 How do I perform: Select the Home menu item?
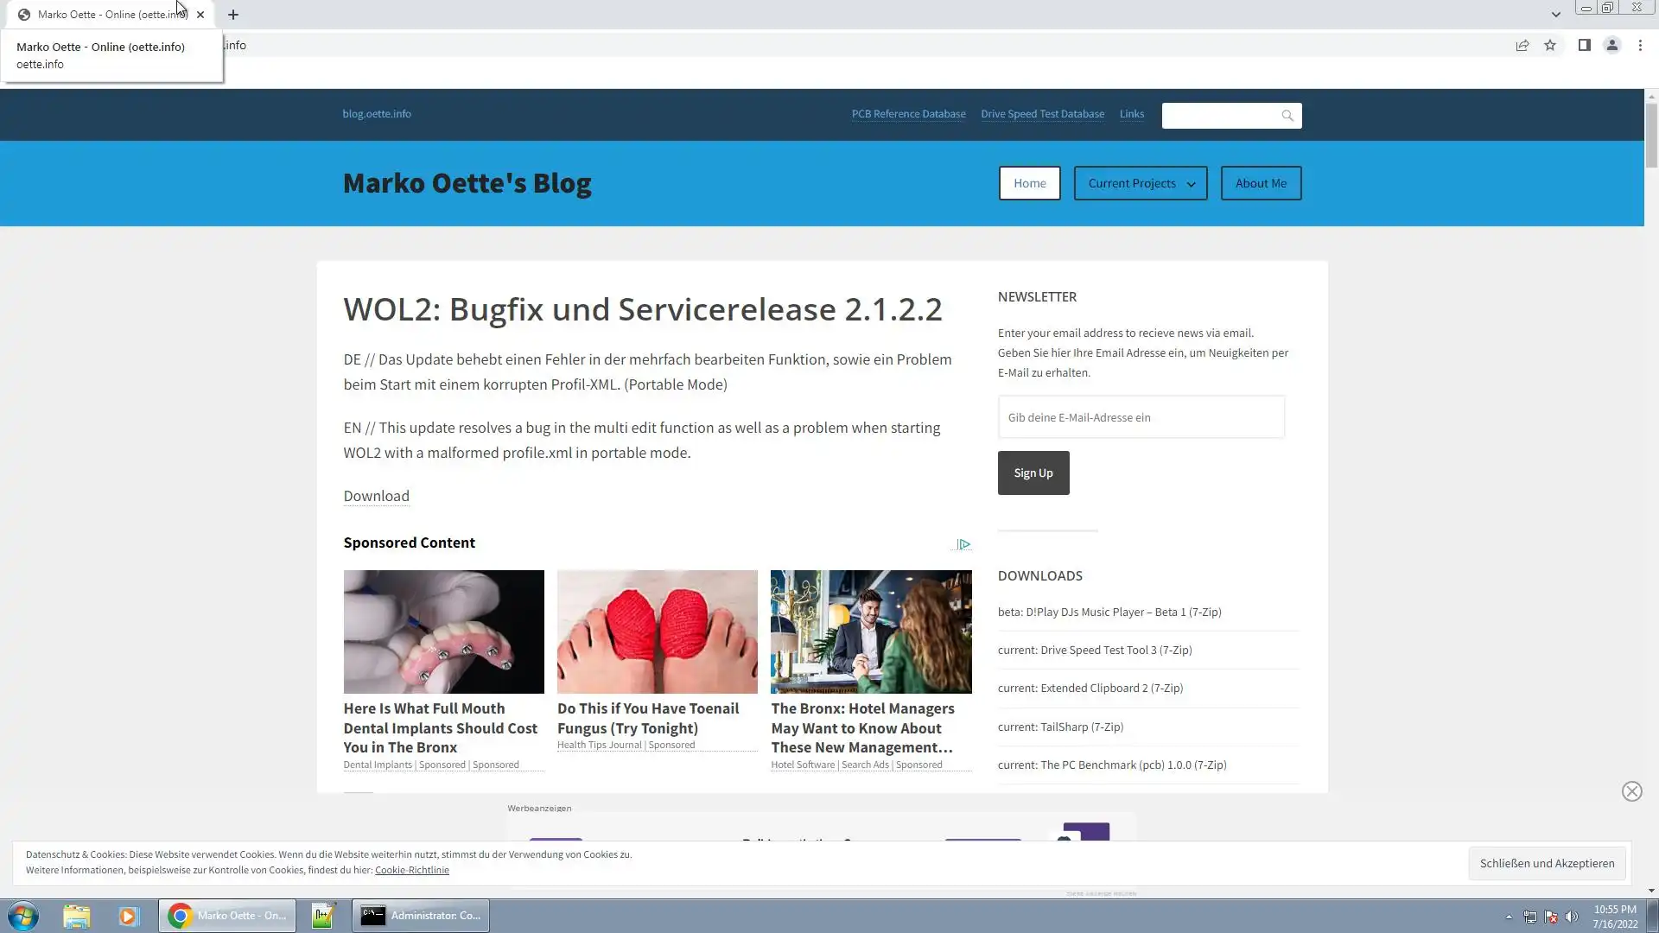1029,183
